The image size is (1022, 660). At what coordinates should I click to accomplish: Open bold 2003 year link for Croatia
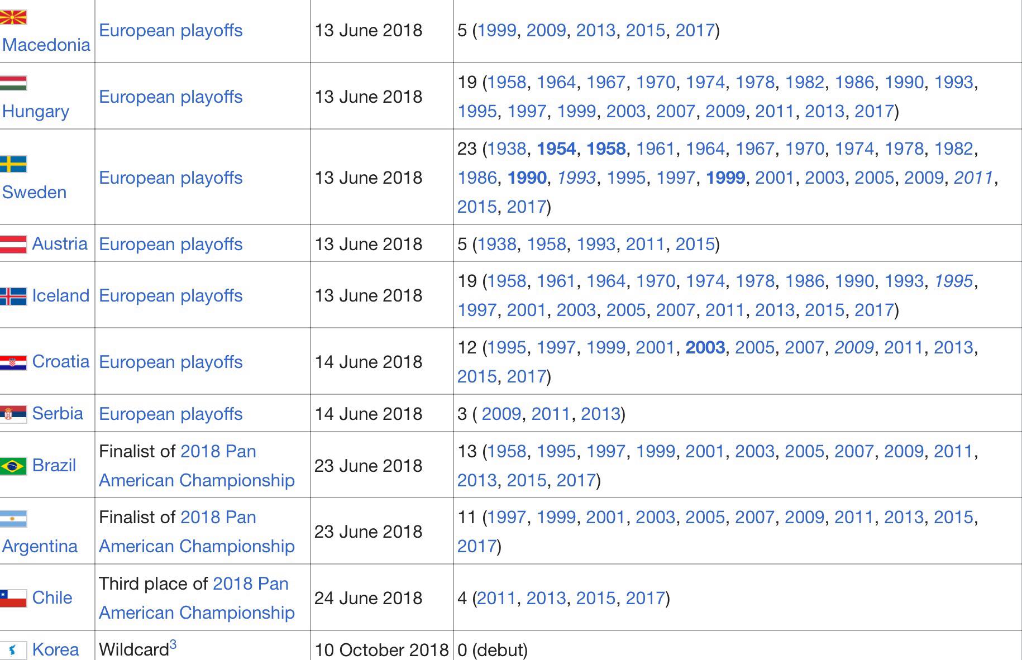705,347
